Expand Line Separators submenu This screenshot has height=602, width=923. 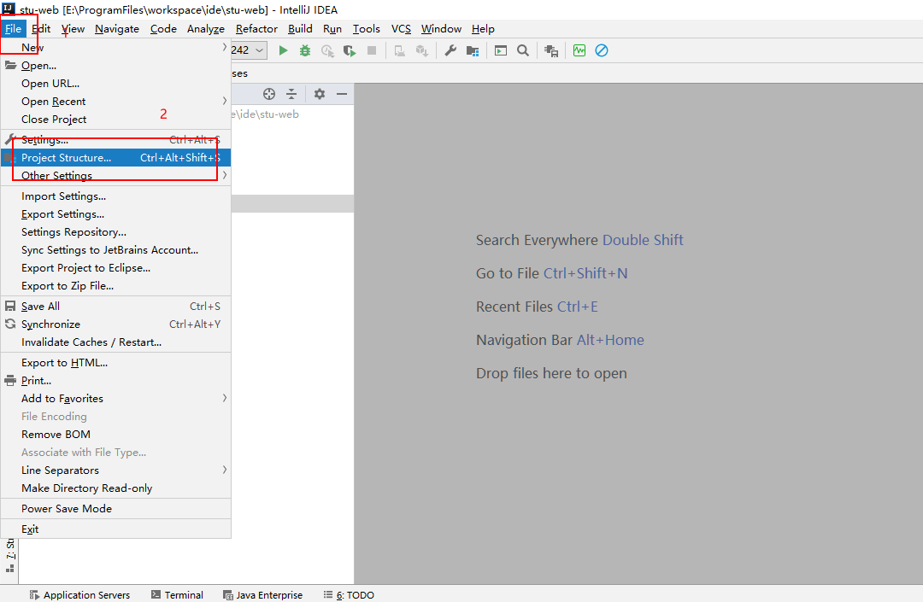click(x=115, y=470)
